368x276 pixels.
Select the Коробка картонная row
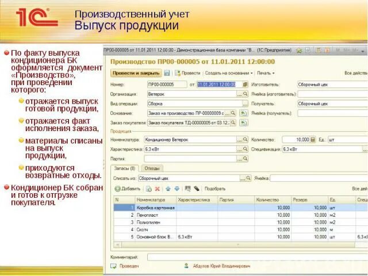(240, 208)
